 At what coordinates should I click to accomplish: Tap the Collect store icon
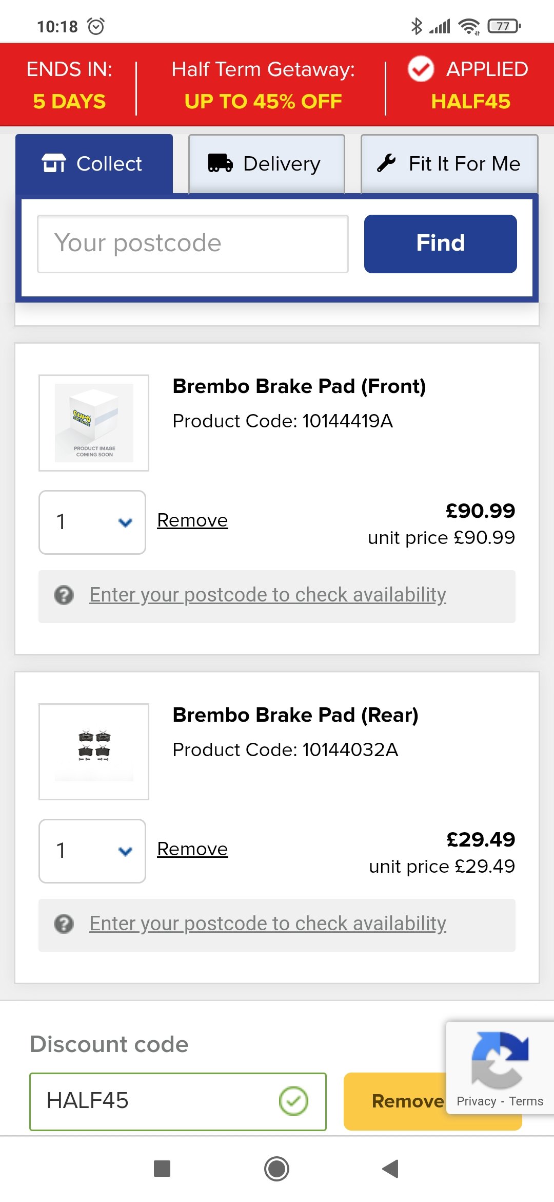pos(54,163)
